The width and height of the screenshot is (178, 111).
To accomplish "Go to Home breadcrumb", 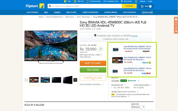I will click(x=41, y=17).
